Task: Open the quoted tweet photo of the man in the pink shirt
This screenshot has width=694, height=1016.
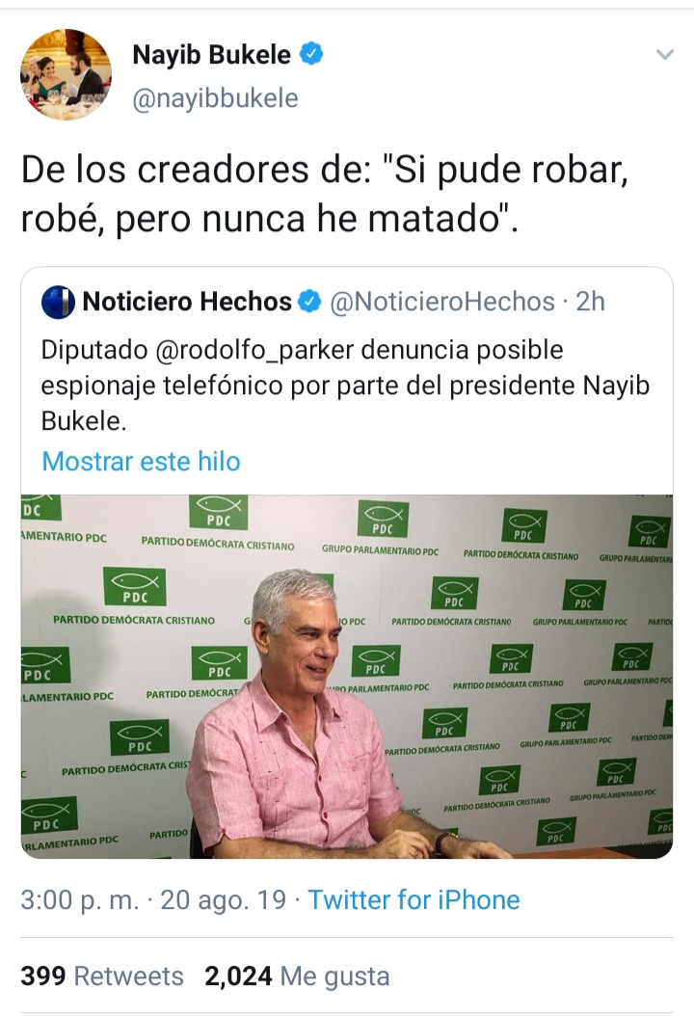Action: pos(347,677)
